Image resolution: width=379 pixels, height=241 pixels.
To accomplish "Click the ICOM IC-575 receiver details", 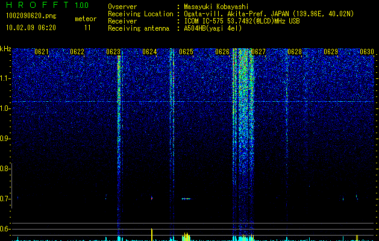I will pos(242,21).
